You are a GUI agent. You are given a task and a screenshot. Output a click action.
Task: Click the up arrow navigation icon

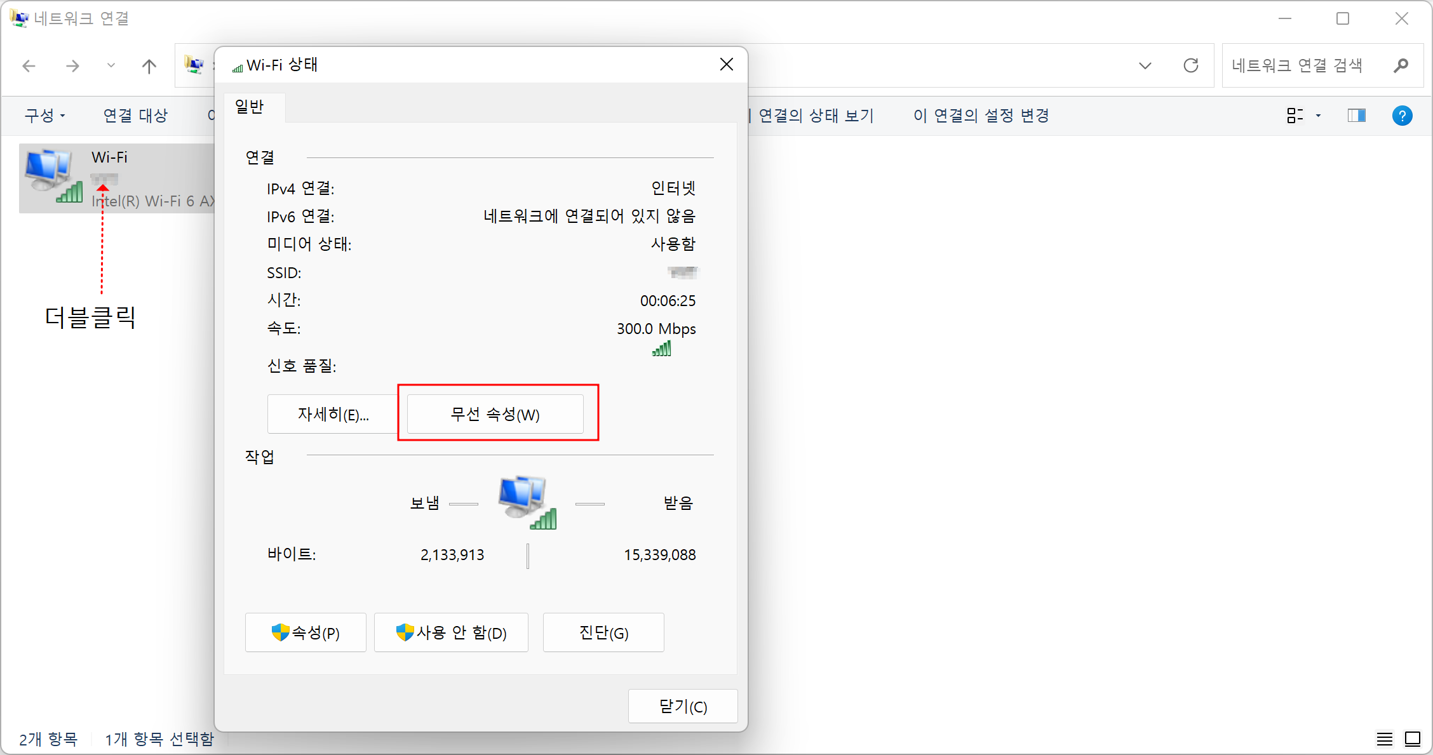pos(149,66)
